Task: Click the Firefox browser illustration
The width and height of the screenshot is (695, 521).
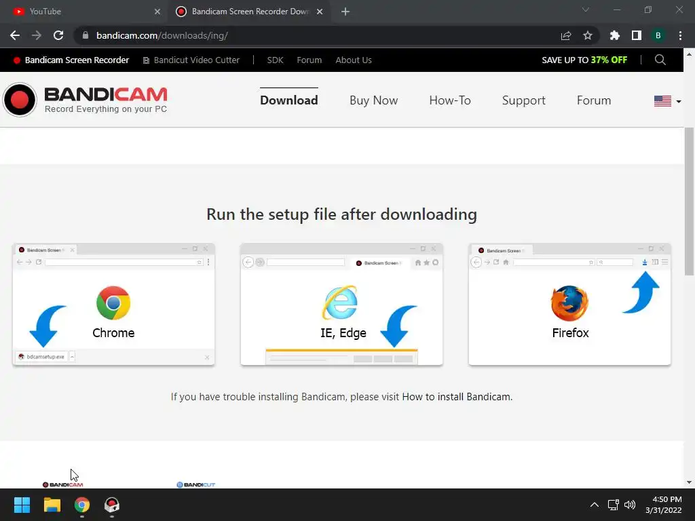Action: tap(569, 305)
